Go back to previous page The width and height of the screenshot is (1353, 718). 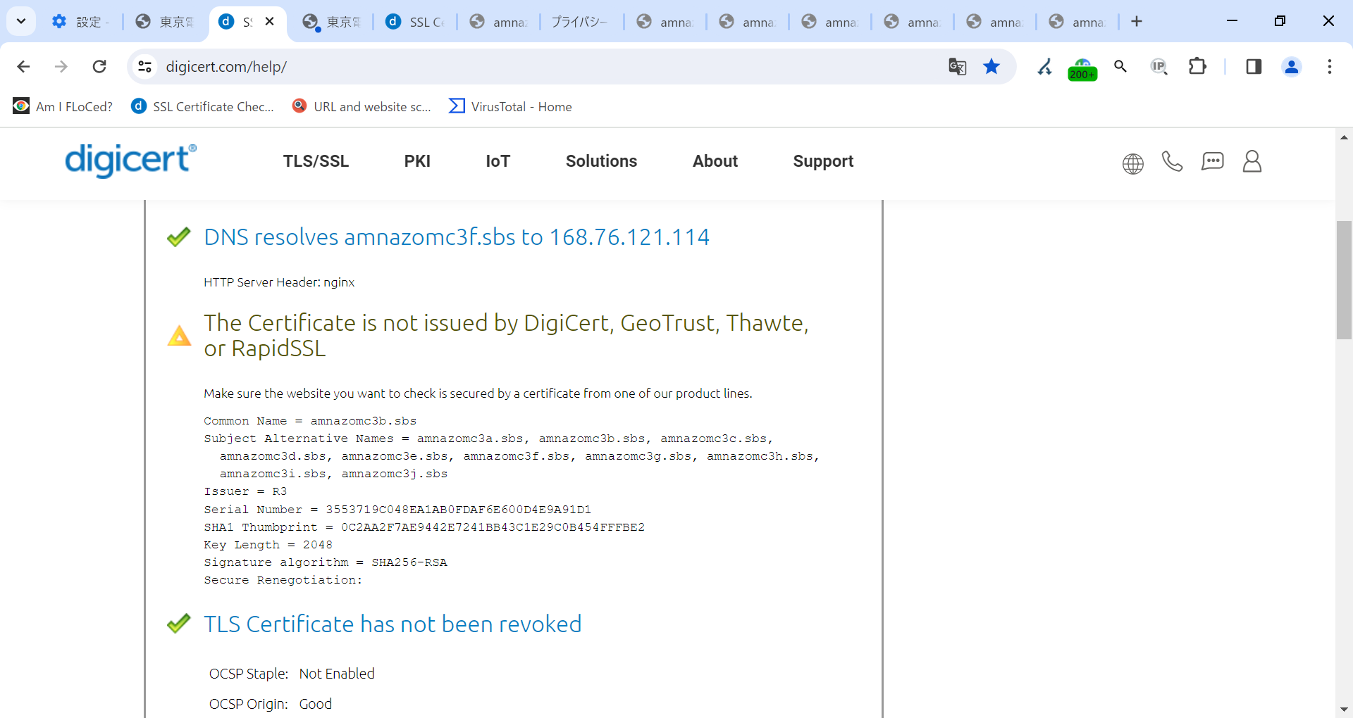23,66
